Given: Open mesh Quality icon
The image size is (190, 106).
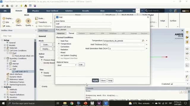Looking at the screenshot, I should [x=28, y=21].
